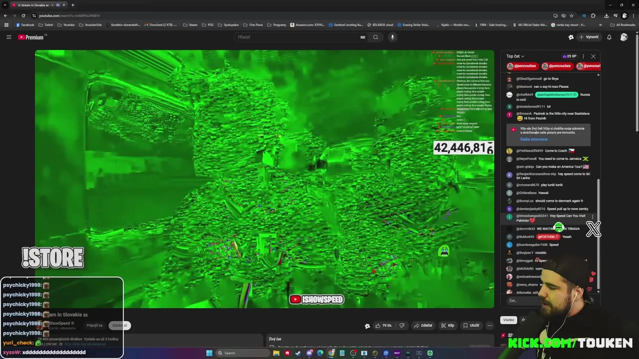Image resolution: width=639 pixels, height=359 pixels.
Task: Open the account avatar menu
Action: pos(624,37)
